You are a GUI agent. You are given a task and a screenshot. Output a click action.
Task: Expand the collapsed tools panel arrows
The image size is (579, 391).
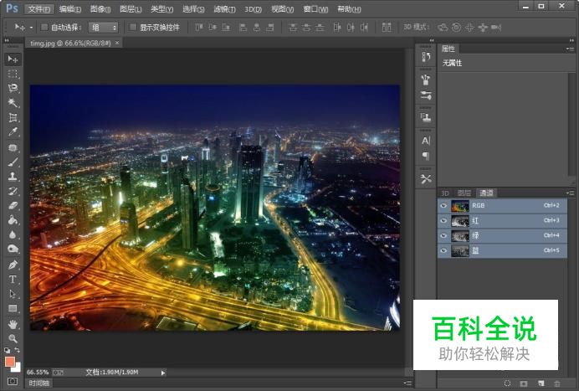coord(7,40)
